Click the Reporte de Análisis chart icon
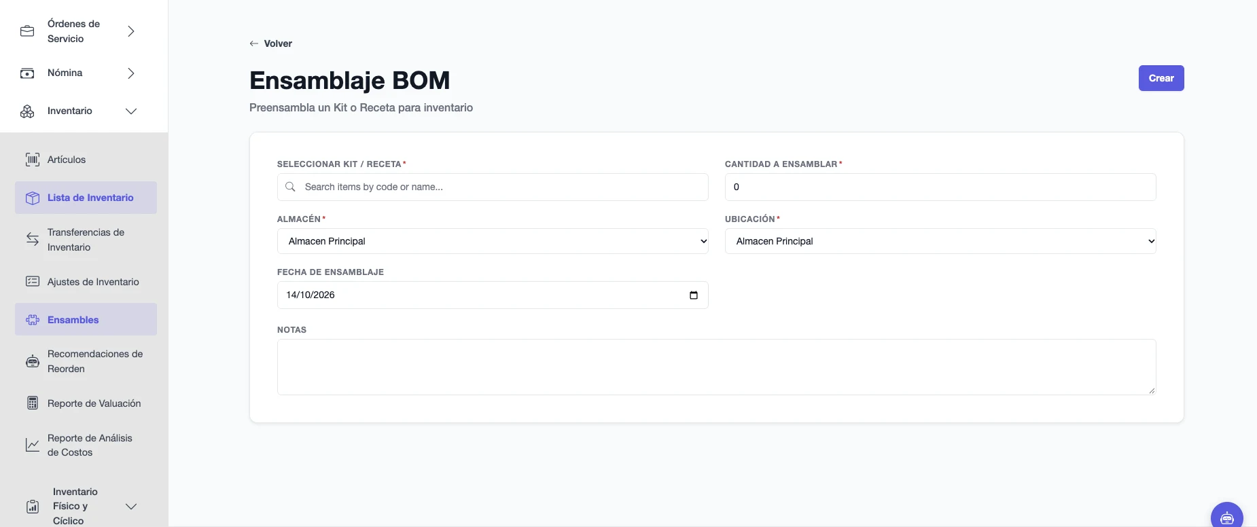The image size is (1257, 527). point(33,445)
